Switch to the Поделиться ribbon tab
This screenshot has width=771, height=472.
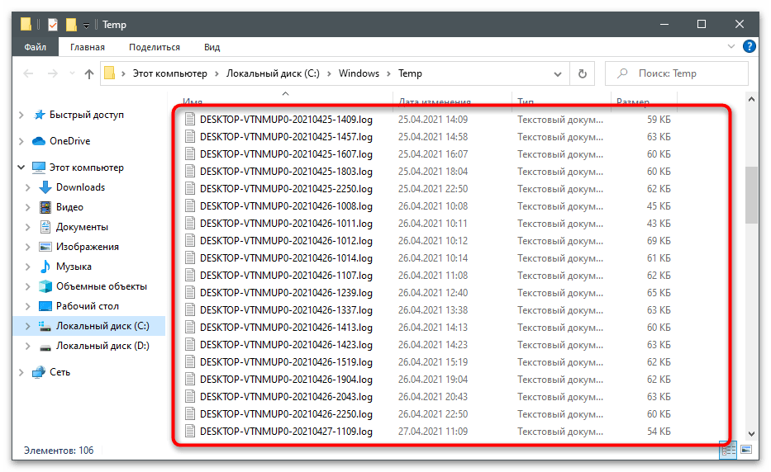tap(155, 47)
